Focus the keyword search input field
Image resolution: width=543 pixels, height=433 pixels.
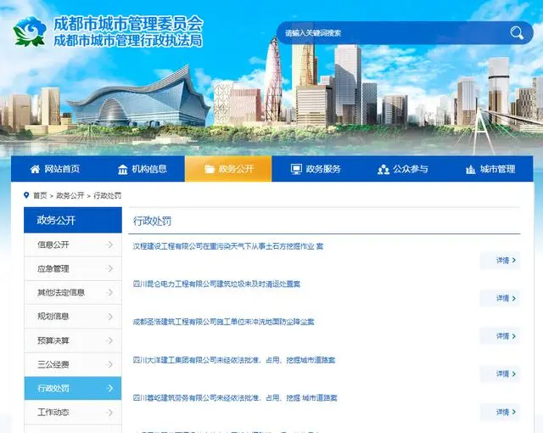390,33
